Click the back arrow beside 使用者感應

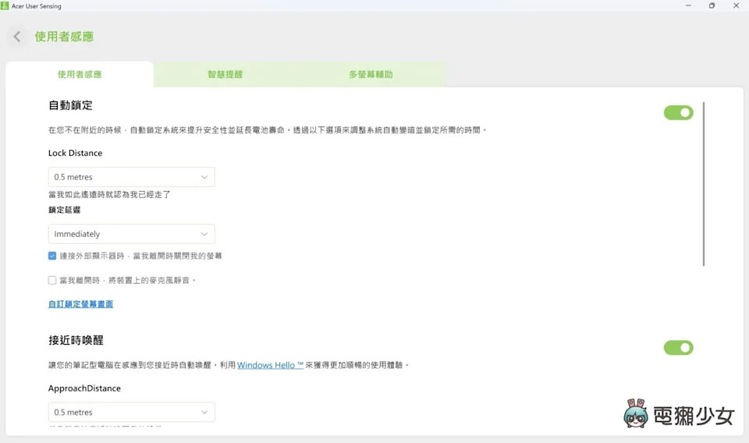pyautogui.click(x=17, y=37)
